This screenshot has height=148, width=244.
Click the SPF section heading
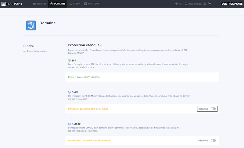tap(74, 60)
